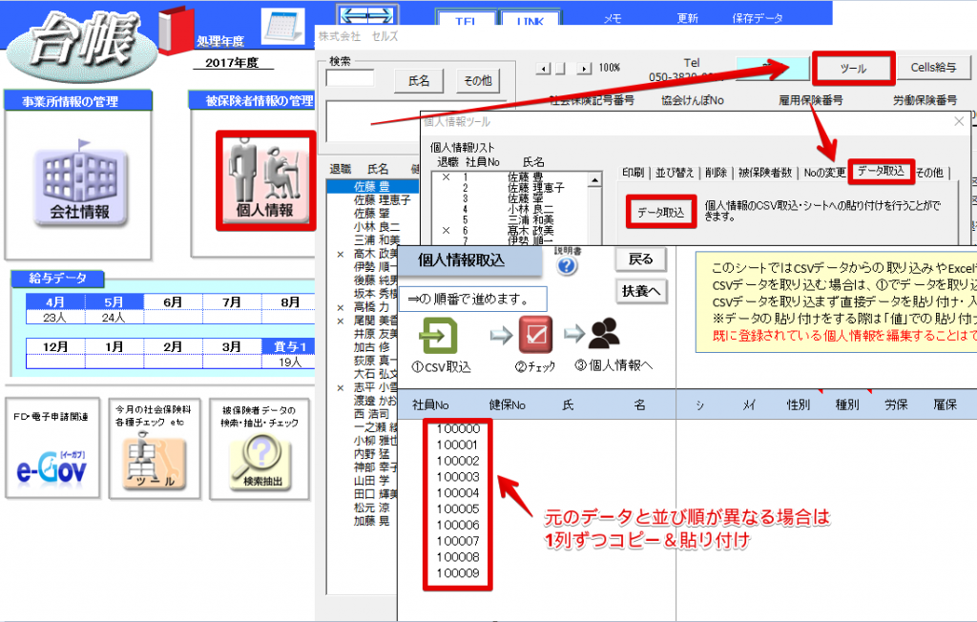Screen dimensions: 977x622
Task: Click the 個人情報リスト scroll up arrow
Action: (595, 180)
